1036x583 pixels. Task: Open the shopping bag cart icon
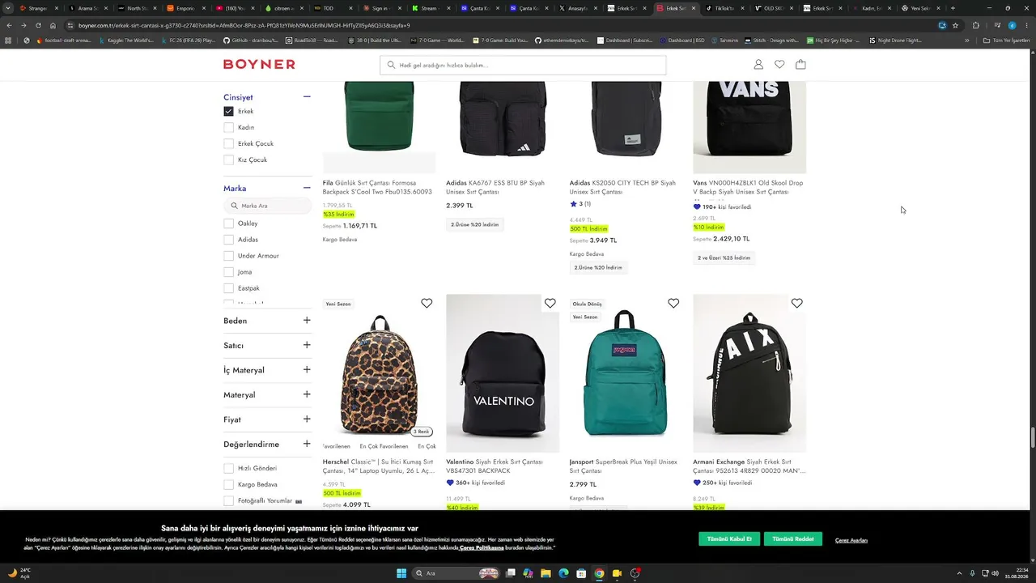click(800, 65)
